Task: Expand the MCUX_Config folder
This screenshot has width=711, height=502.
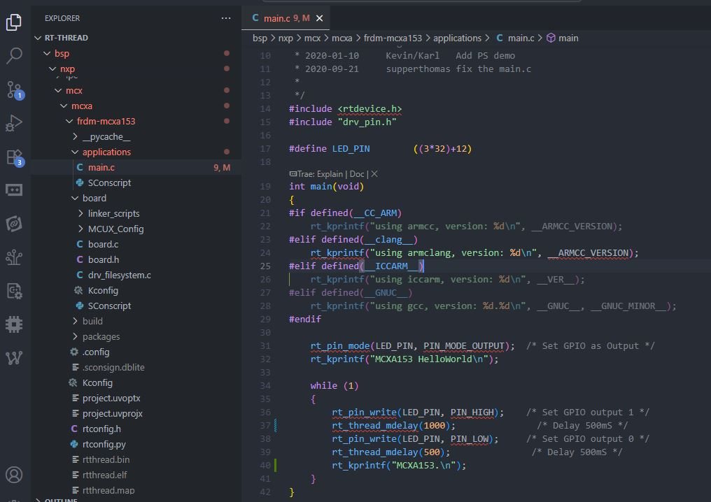Action: (x=115, y=229)
